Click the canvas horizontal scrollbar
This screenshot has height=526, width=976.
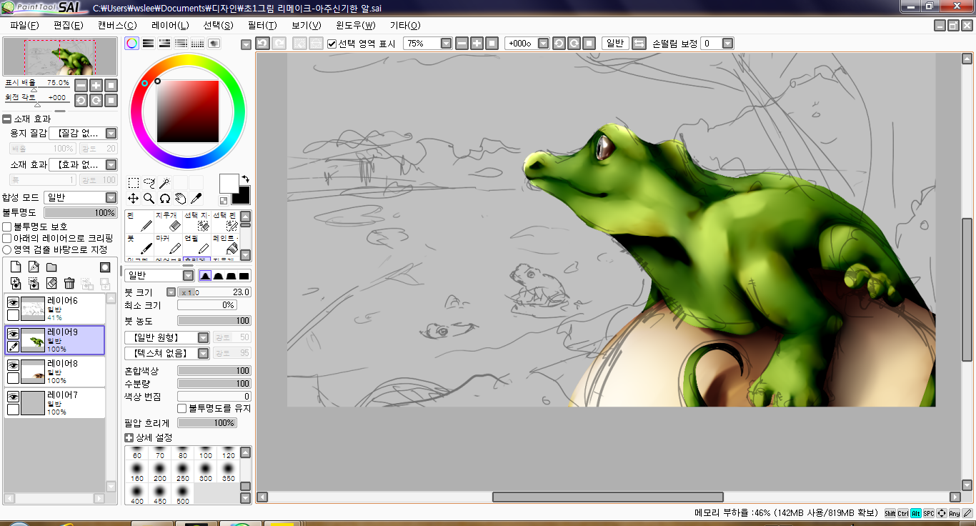[x=608, y=497]
